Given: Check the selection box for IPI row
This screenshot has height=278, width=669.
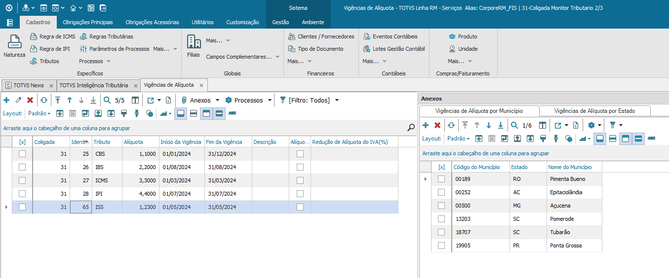Looking at the screenshot, I should click(x=22, y=194).
